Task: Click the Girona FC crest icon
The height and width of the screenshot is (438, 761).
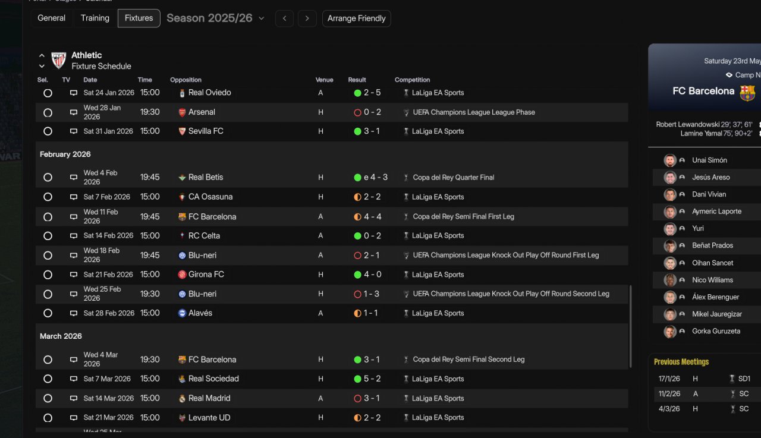Action: pyautogui.click(x=182, y=275)
